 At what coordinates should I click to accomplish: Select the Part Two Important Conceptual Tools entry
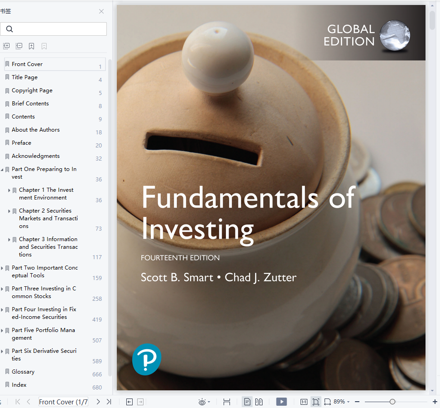(x=45, y=272)
